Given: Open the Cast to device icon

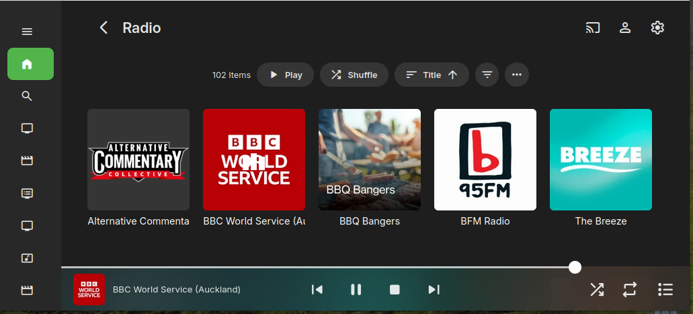Looking at the screenshot, I should [x=593, y=28].
